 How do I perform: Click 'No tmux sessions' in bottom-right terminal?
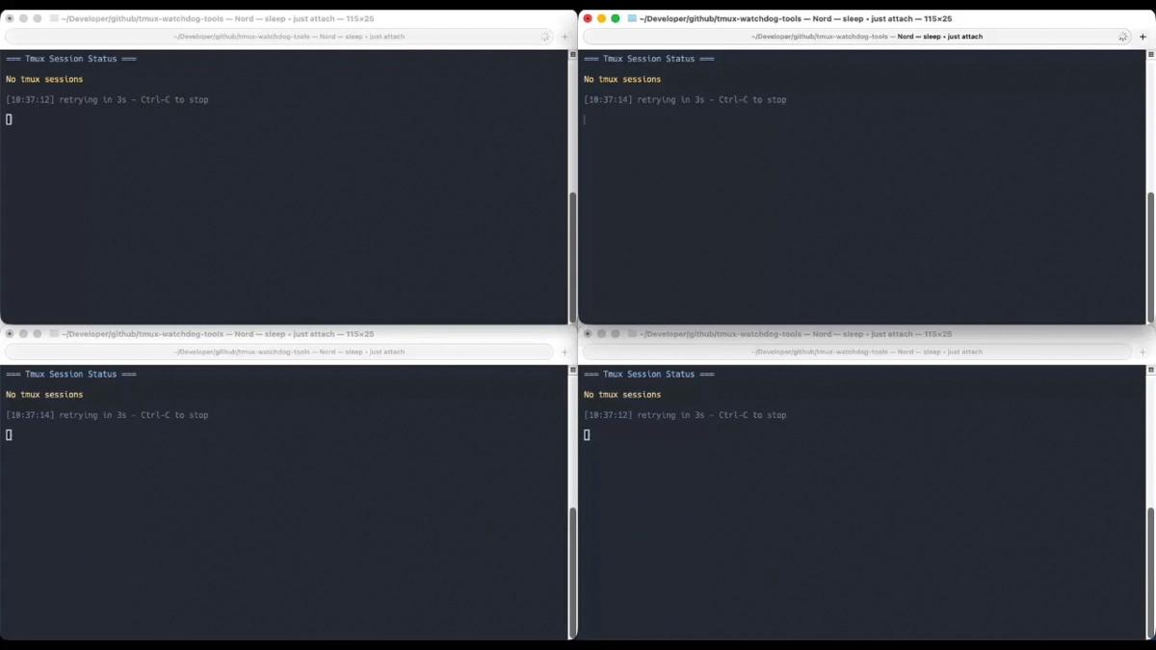pos(622,395)
